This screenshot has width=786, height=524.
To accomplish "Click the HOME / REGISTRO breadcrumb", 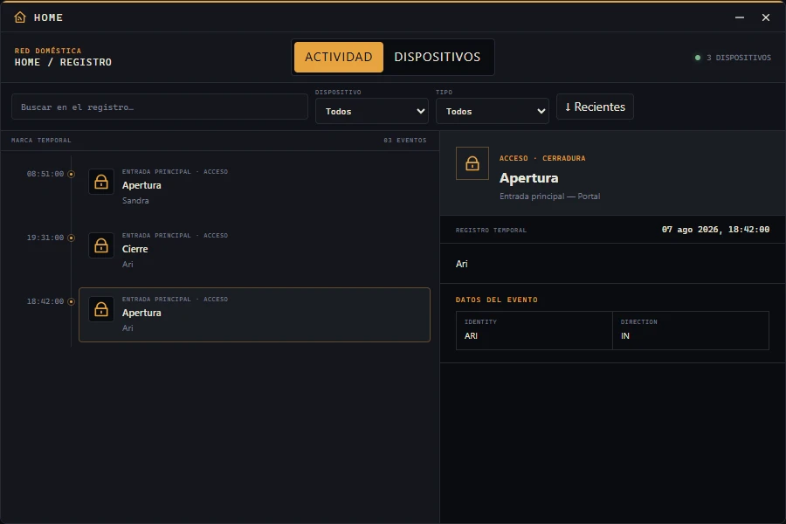I will coord(63,62).
